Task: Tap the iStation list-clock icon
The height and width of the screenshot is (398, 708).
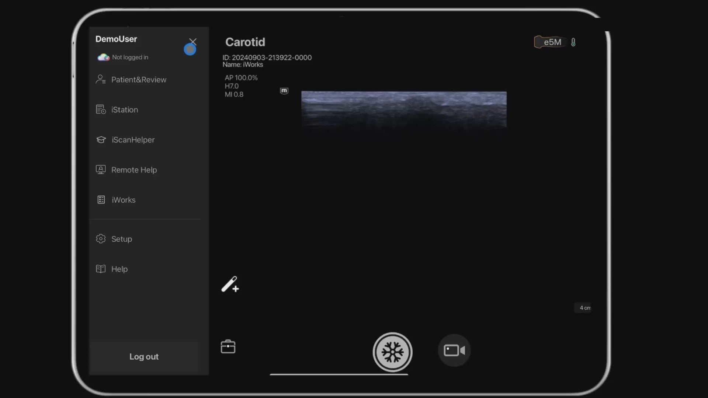Action: tap(101, 109)
